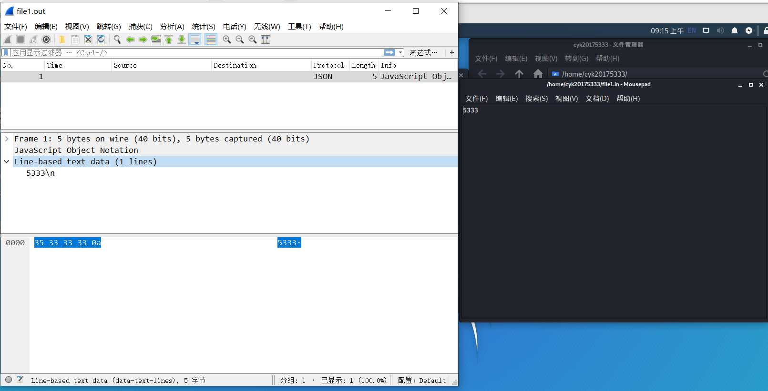Select packet number 1 in list
Viewport: 768px width, 391px height.
pos(229,77)
